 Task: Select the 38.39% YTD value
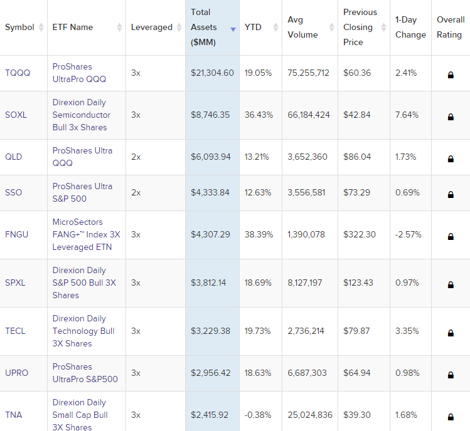point(259,234)
